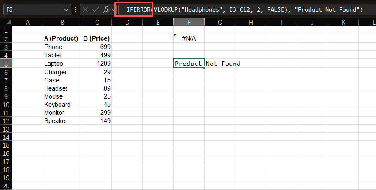Click the price cell 149

(97, 121)
